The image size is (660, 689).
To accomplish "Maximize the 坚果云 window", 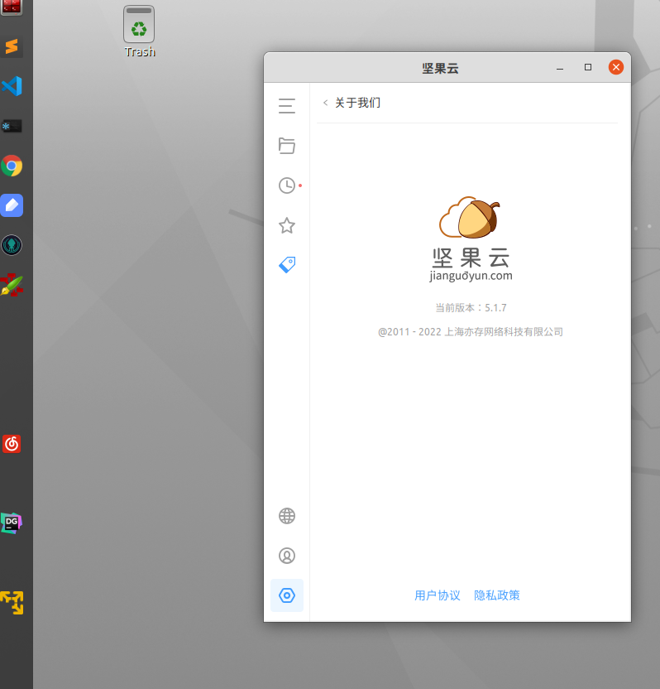I will pyautogui.click(x=588, y=67).
